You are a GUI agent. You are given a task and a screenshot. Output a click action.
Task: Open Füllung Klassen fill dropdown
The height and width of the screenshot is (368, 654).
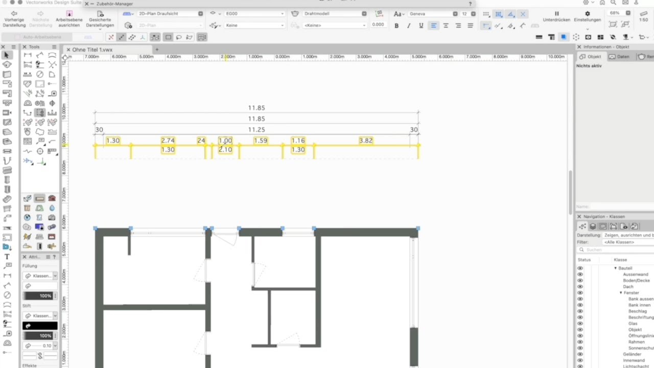pos(40,276)
